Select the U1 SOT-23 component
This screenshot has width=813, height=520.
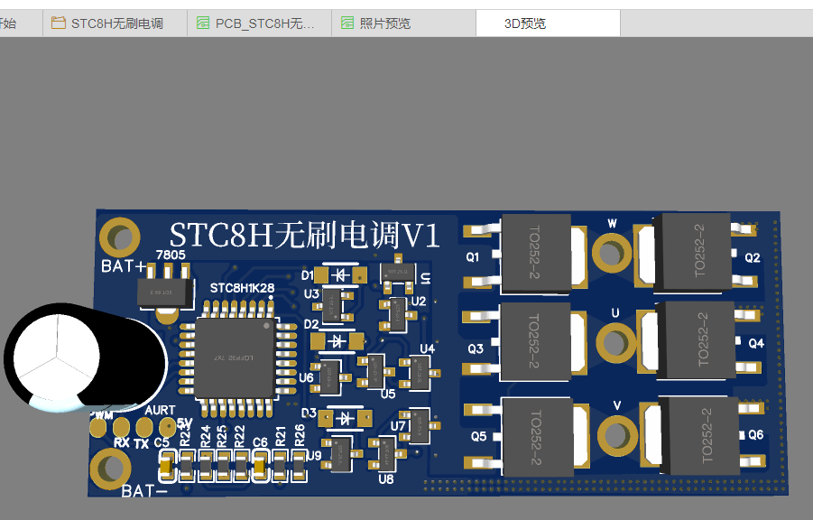(x=398, y=273)
